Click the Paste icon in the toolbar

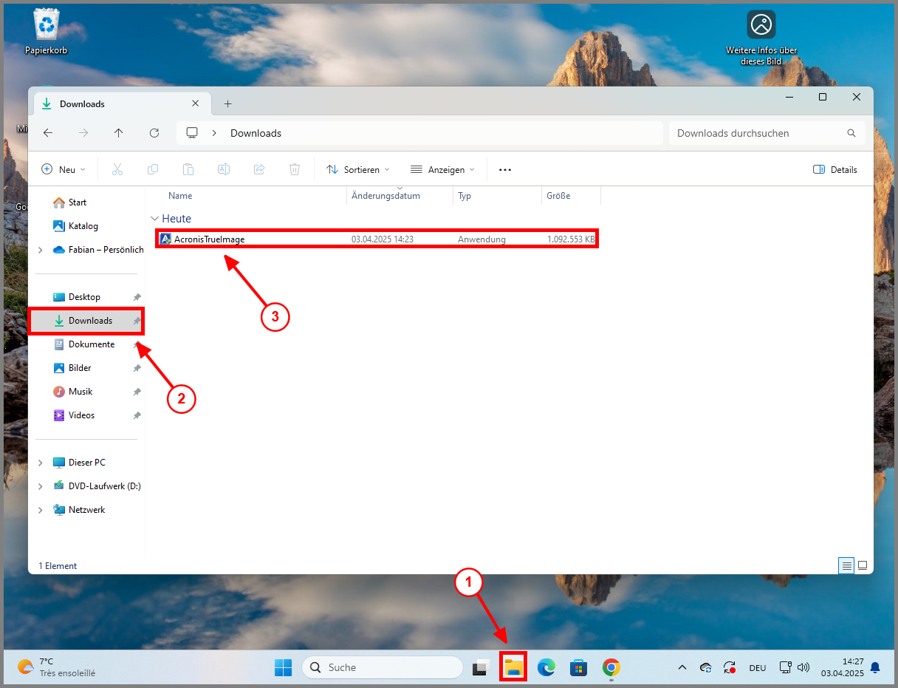point(188,169)
